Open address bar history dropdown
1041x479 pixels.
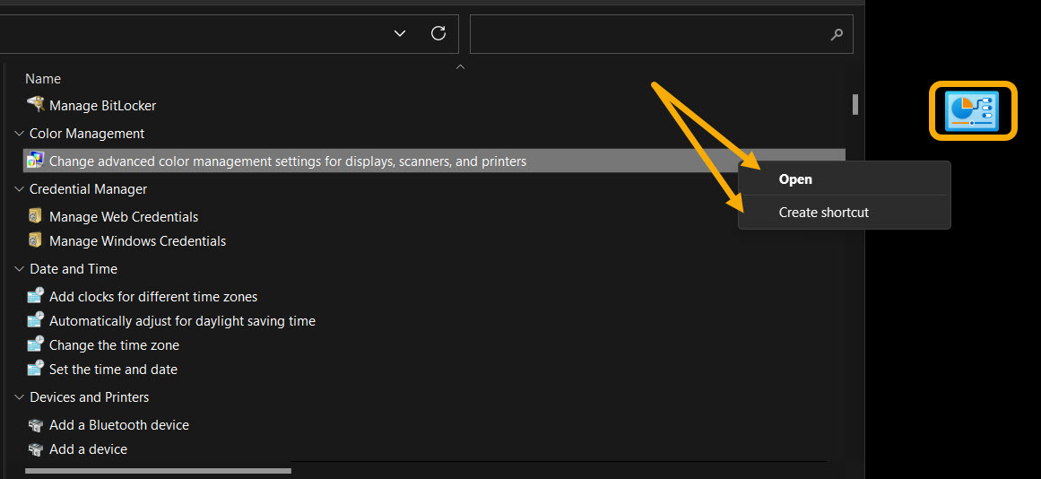tap(400, 33)
